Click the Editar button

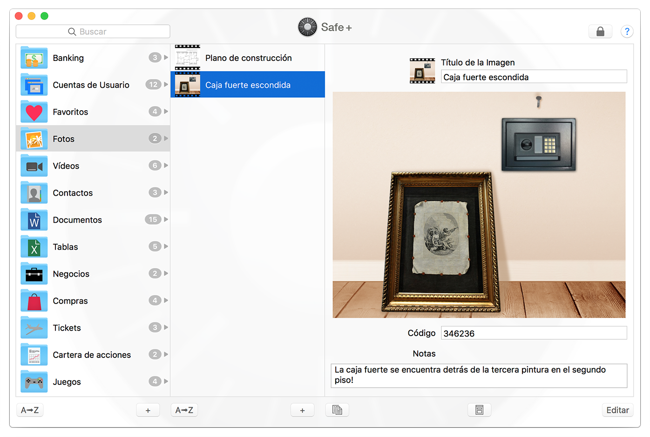617,410
